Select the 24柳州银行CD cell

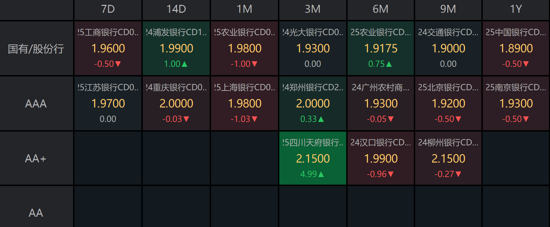click(448, 158)
